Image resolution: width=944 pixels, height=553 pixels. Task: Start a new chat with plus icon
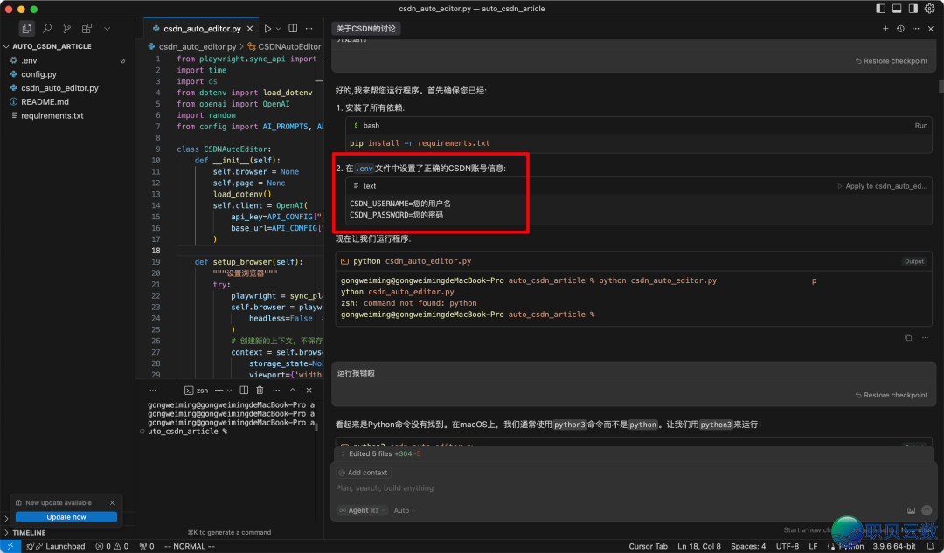[x=885, y=29]
